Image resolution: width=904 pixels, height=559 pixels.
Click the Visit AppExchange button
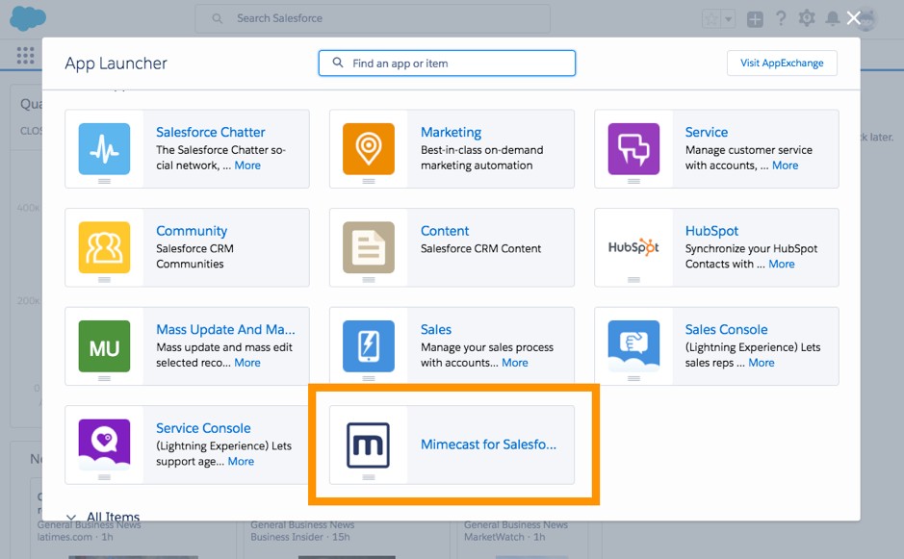coord(780,63)
